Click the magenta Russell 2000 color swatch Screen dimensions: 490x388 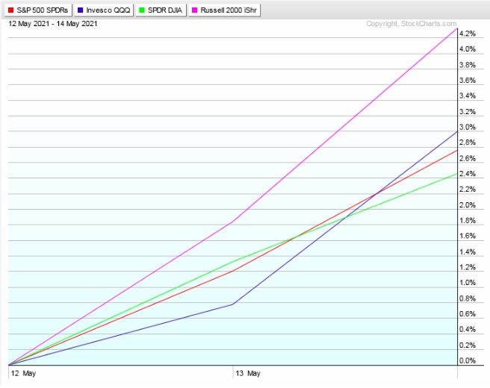point(195,10)
